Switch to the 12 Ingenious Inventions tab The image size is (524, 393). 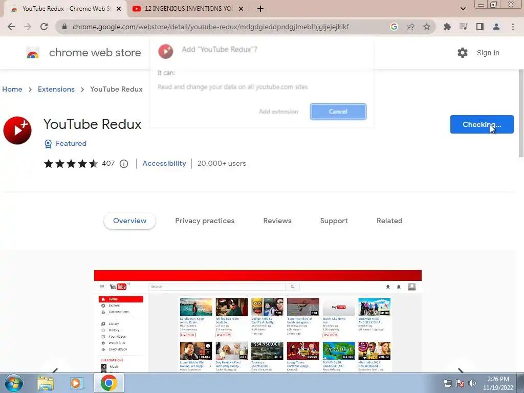188,9
